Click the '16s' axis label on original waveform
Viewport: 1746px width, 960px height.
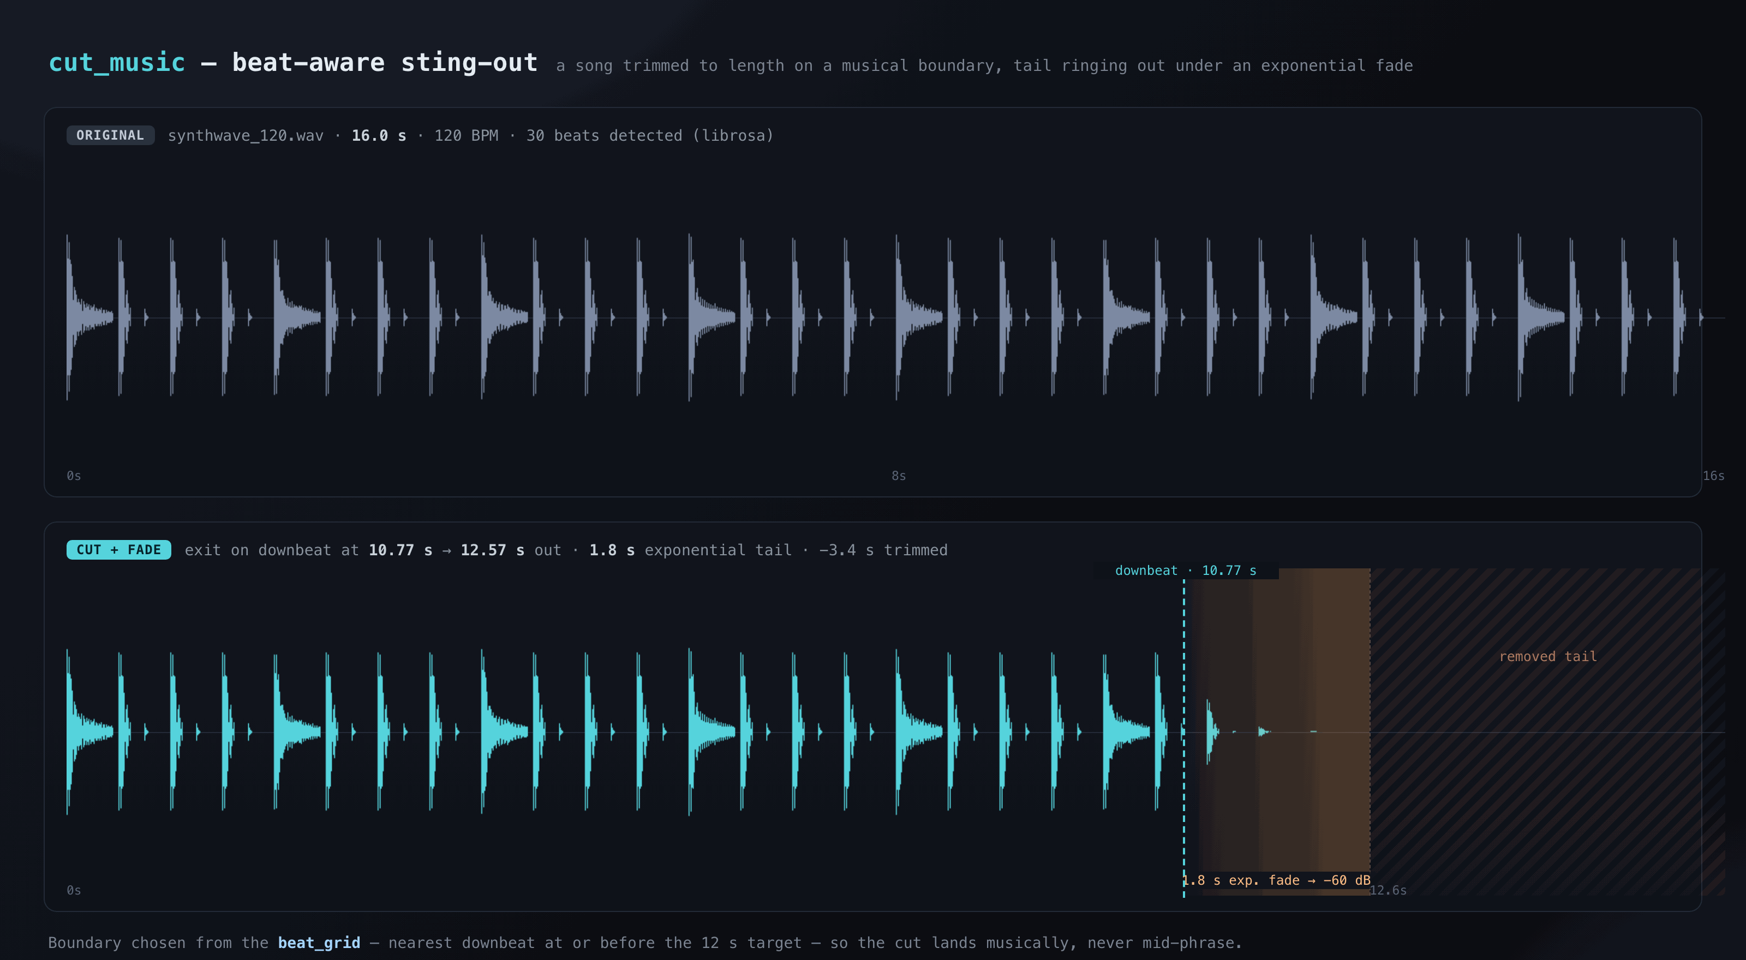(x=1713, y=476)
